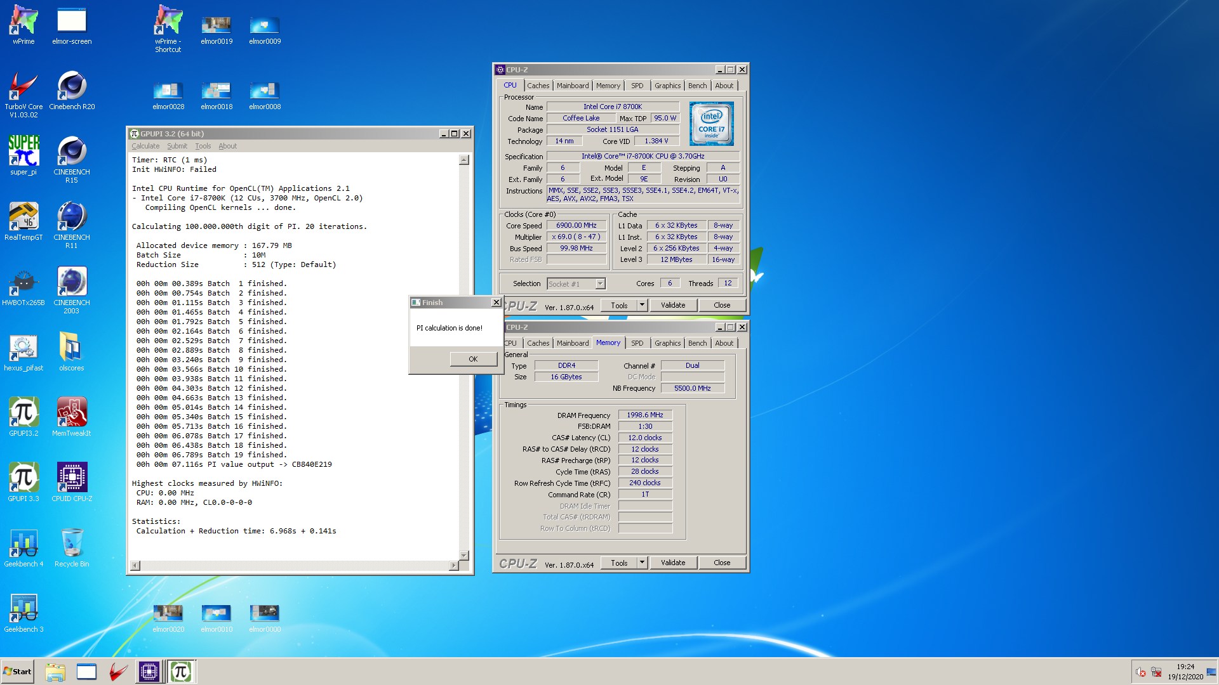1219x685 pixels.
Task: Switch to About tab in upper CPU-Z
Action: coord(724,86)
